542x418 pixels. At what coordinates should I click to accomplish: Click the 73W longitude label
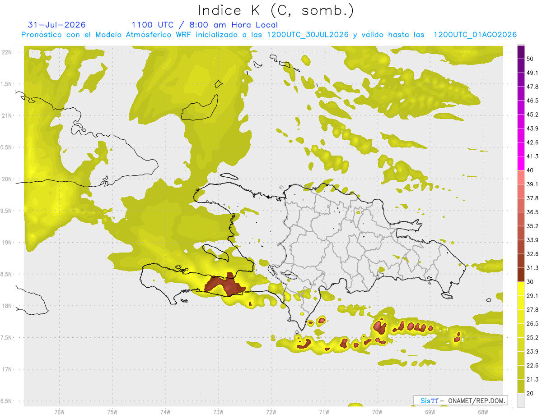click(x=218, y=412)
